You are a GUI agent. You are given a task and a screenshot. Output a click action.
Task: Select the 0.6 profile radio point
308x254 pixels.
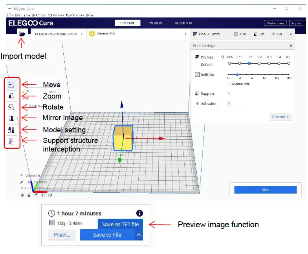pyautogui.click(x=288, y=64)
